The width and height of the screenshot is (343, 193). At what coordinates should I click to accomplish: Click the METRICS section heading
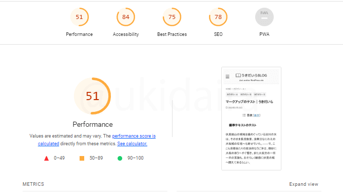coord(33,184)
